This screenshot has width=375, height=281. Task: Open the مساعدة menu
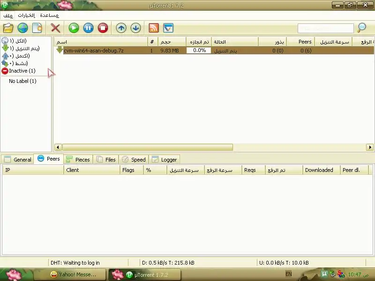pos(49,15)
